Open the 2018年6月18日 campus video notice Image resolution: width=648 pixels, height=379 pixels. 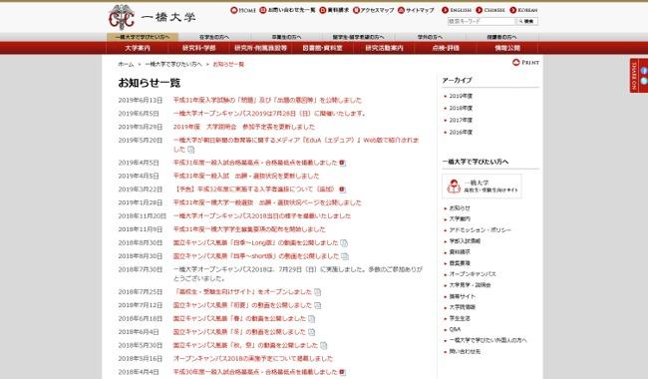239,318
